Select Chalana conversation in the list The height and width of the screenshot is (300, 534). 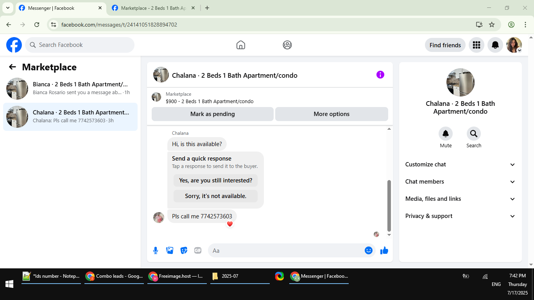pyautogui.click(x=70, y=116)
